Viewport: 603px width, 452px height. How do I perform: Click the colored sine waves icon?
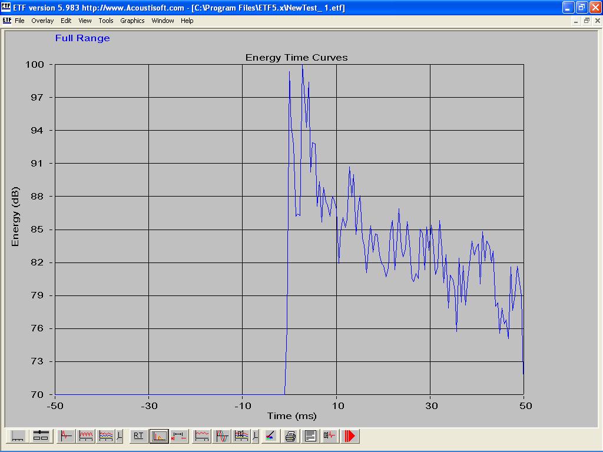pyautogui.click(x=223, y=436)
